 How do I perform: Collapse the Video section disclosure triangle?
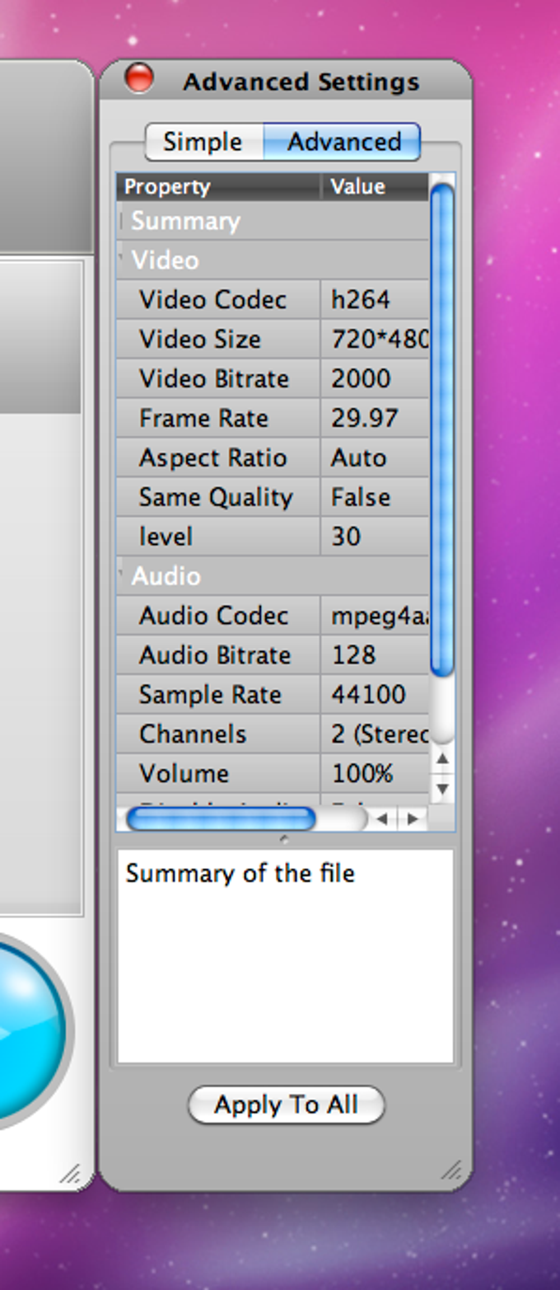tap(122, 257)
